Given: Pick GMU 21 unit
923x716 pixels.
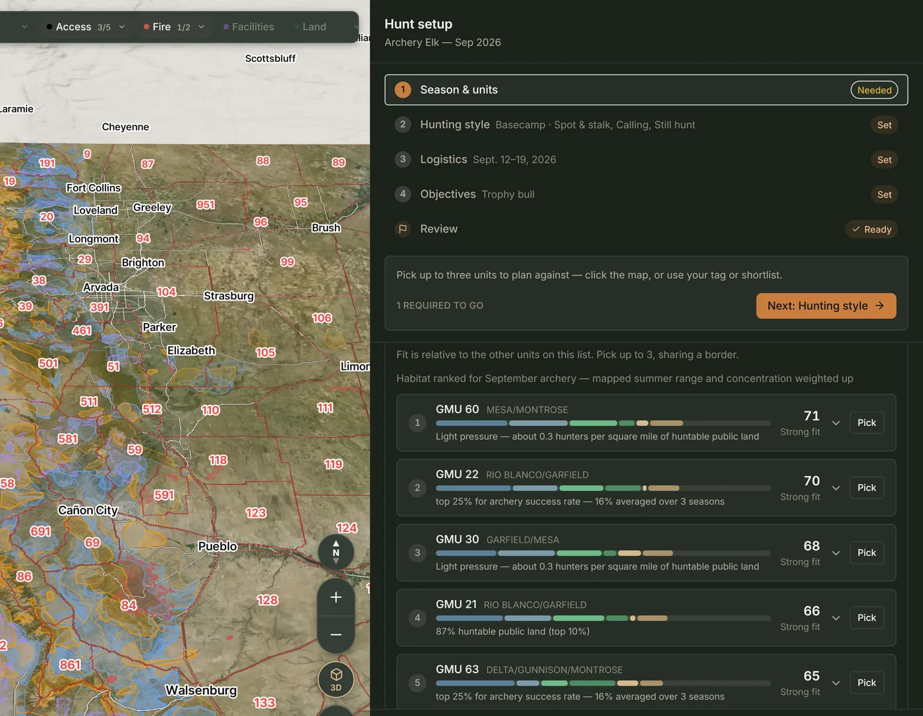Looking at the screenshot, I should point(866,618).
